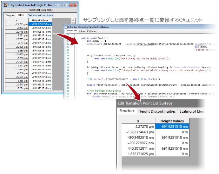
Task: Select the x cell -2.269 µm
Action: tap(17, 51)
